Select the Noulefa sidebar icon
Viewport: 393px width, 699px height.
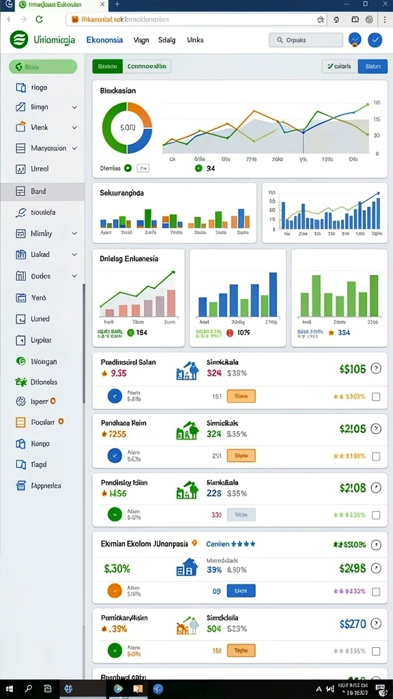point(20,213)
